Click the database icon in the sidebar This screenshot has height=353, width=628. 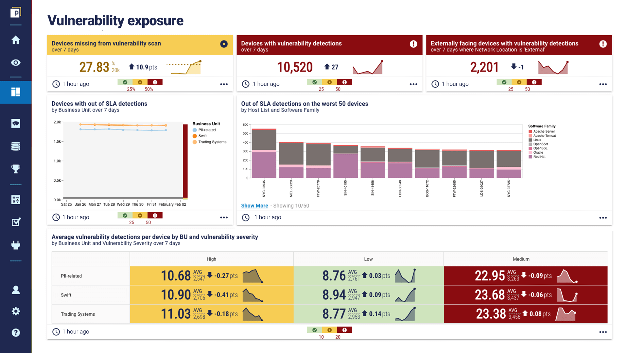point(15,146)
